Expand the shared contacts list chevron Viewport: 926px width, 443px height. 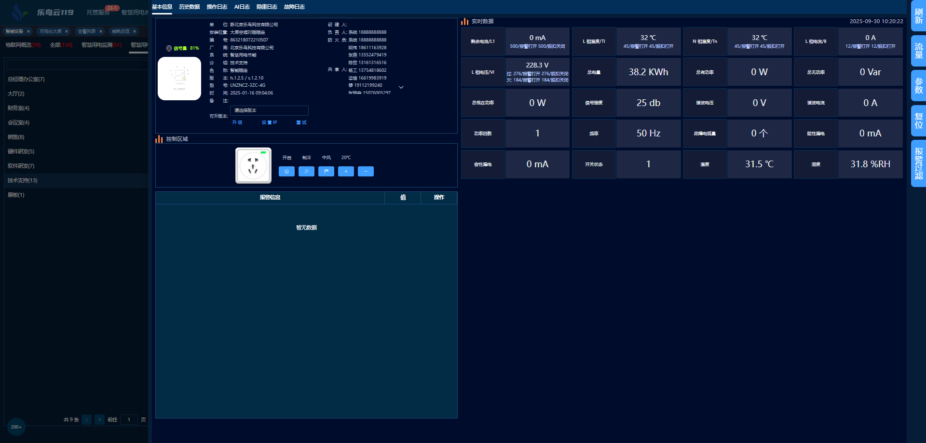tap(401, 87)
